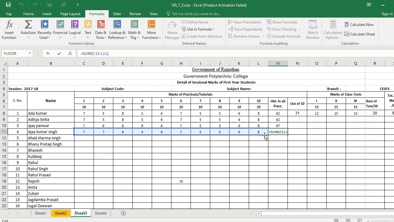
Task: Click the cell showing 67 in column M
Action: [x=278, y=125]
